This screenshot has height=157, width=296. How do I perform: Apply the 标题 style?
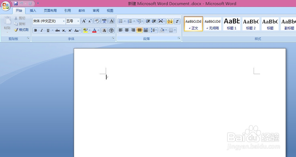pos(270,24)
